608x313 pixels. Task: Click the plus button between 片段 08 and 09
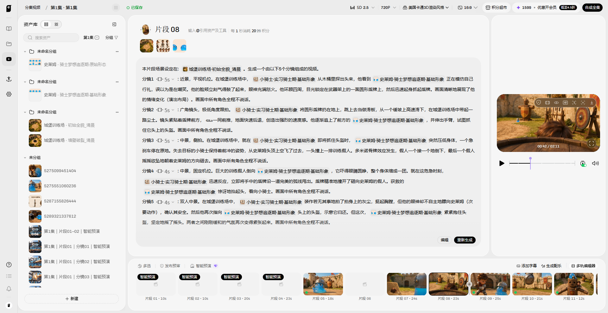(469, 284)
